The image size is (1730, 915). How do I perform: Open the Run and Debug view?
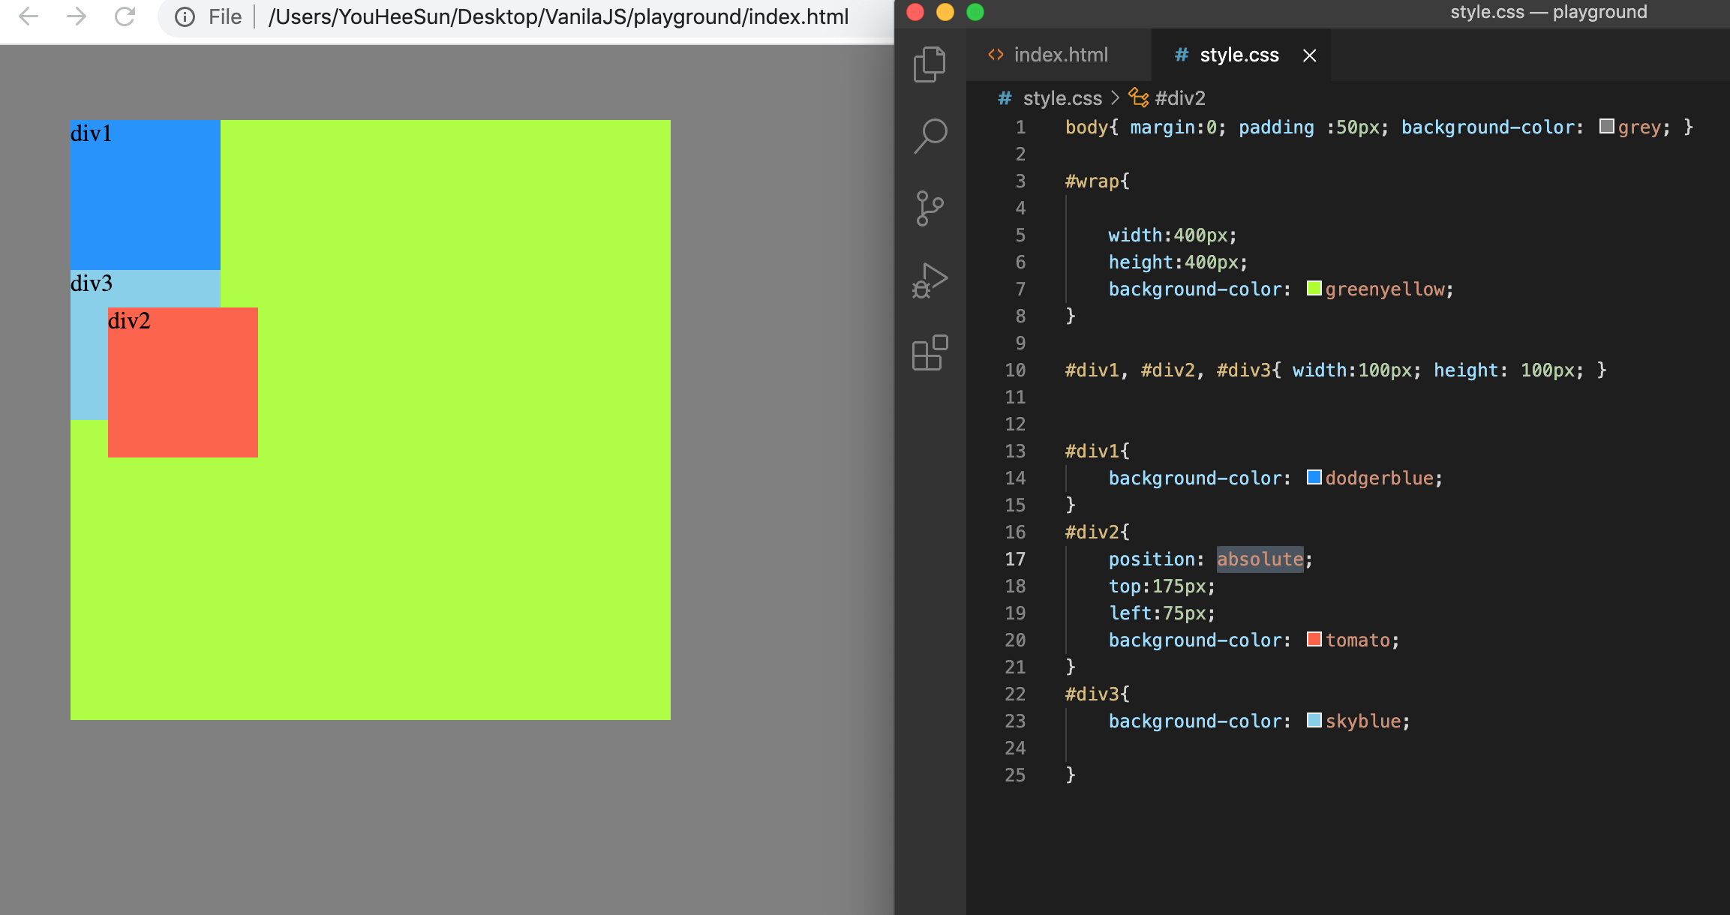pos(930,280)
